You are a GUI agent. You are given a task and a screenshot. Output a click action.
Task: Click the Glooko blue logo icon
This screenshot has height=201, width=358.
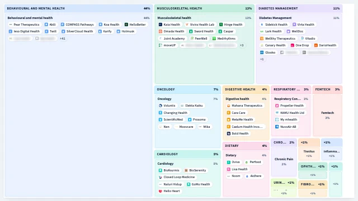[x=262, y=52]
